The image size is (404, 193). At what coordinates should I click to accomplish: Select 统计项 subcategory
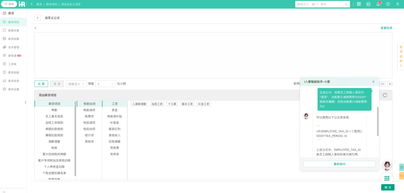click(x=89, y=135)
